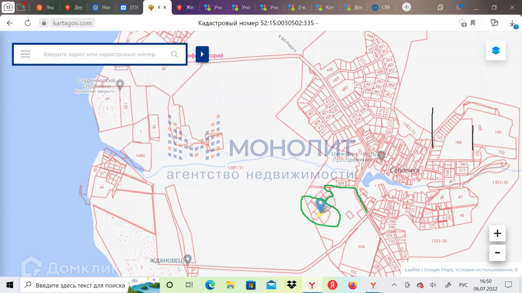Open the protection shield icon in address bar

[462, 23]
